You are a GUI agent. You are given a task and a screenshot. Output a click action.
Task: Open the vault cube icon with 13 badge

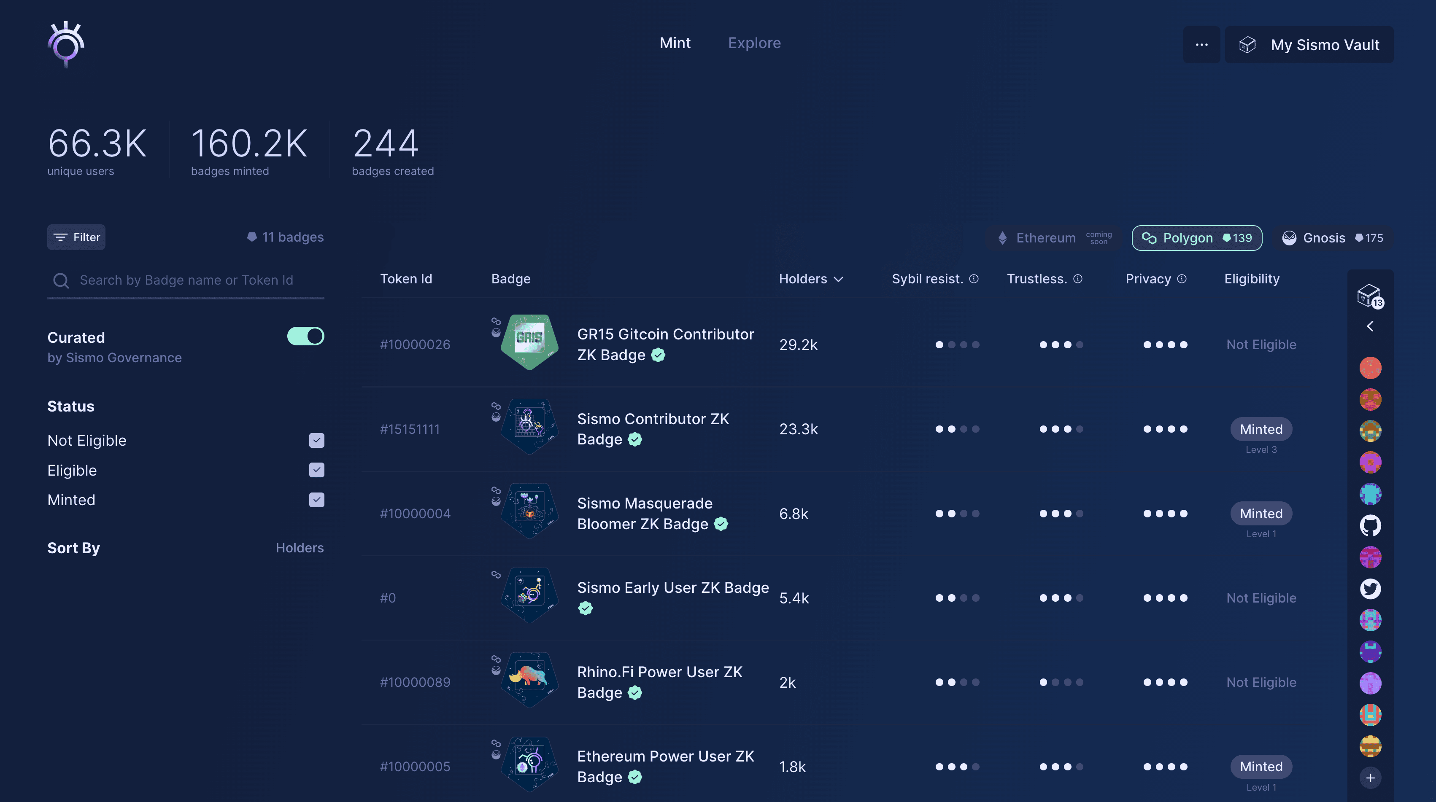point(1370,296)
